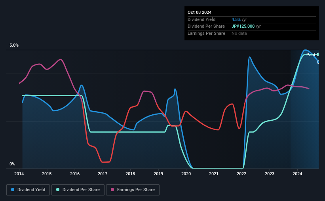Select the 2019 x-axis label
The height and width of the screenshot is (201, 325).
(158, 174)
